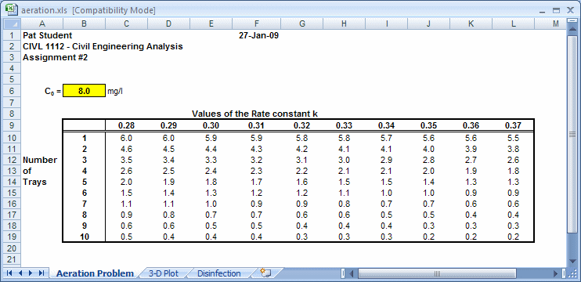
Task: Click the vertical scrollbar thumb
Action: [572, 134]
